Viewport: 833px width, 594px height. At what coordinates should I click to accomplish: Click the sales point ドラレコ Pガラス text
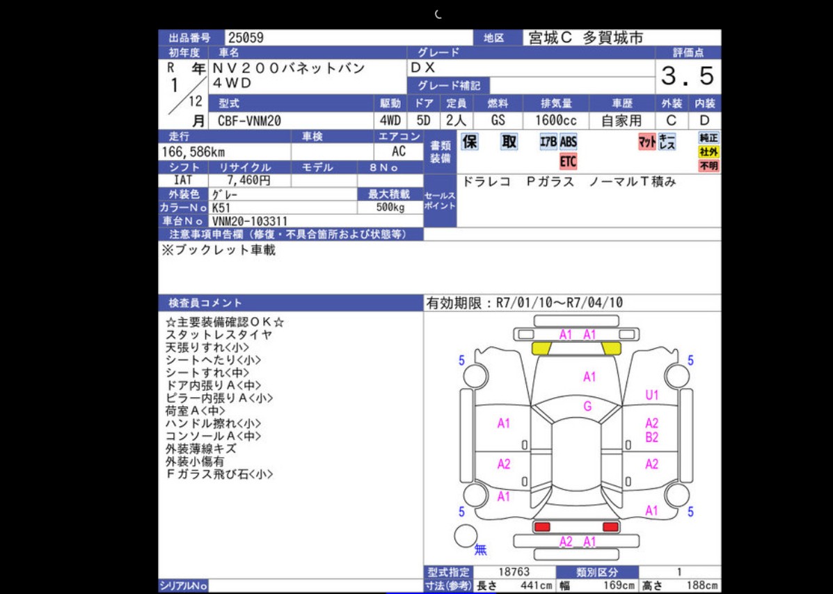(569, 182)
